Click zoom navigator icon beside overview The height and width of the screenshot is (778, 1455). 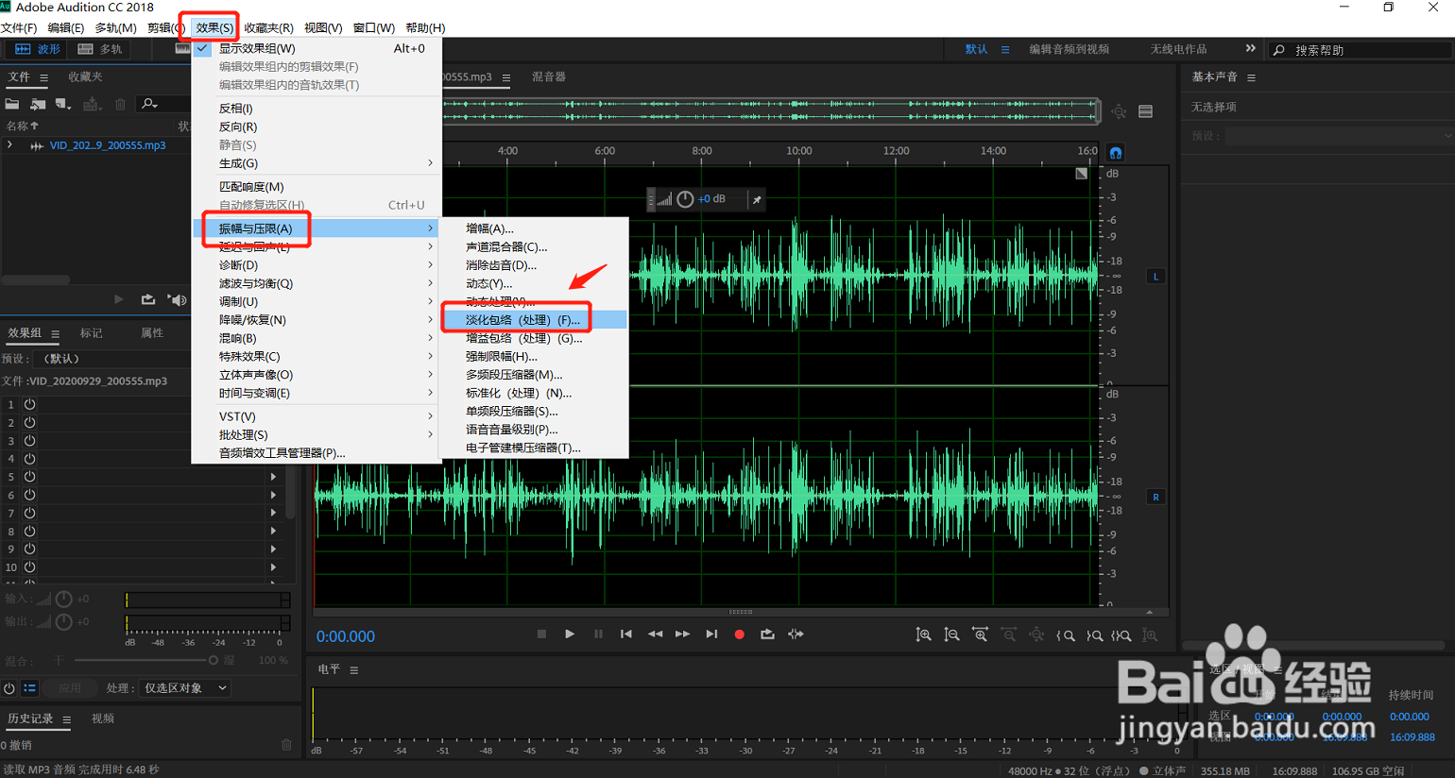(x=1119, y=111)
